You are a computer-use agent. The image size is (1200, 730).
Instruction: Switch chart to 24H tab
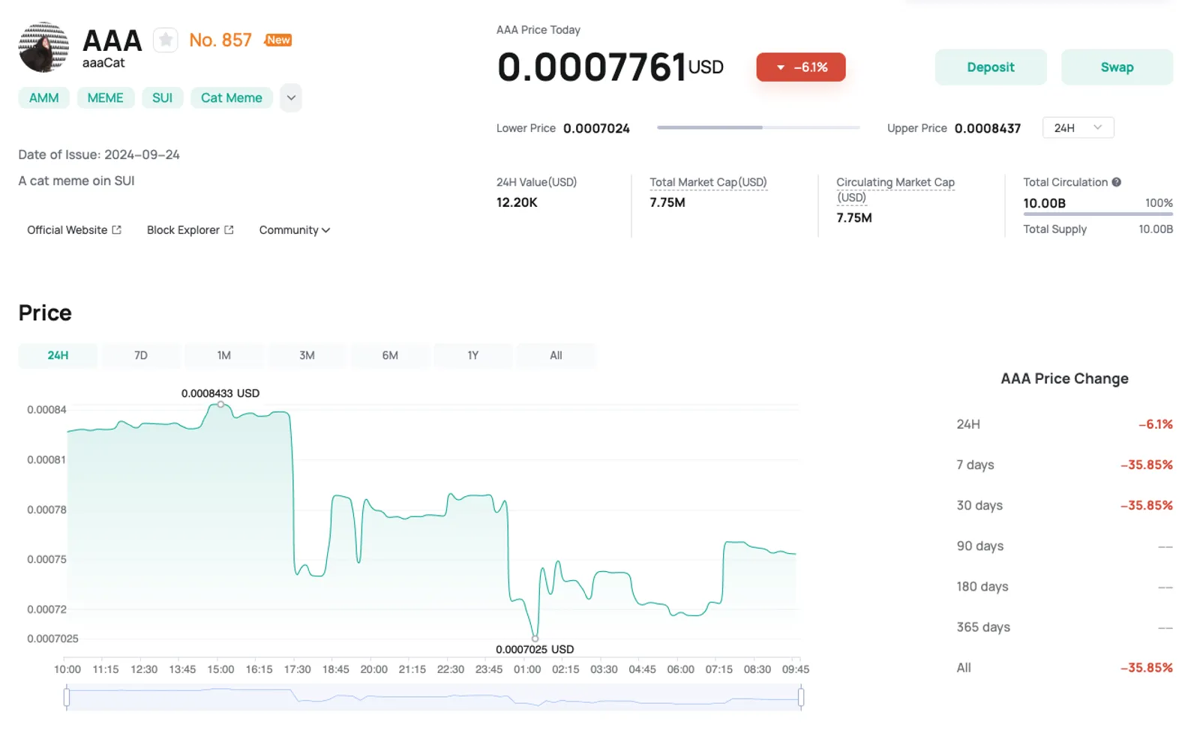58,355
